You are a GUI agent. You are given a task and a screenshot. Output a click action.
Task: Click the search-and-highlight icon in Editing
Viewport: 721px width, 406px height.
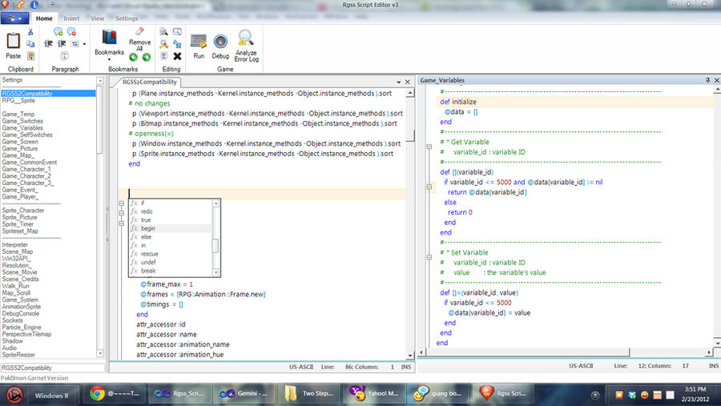click(x=163, y=44)
